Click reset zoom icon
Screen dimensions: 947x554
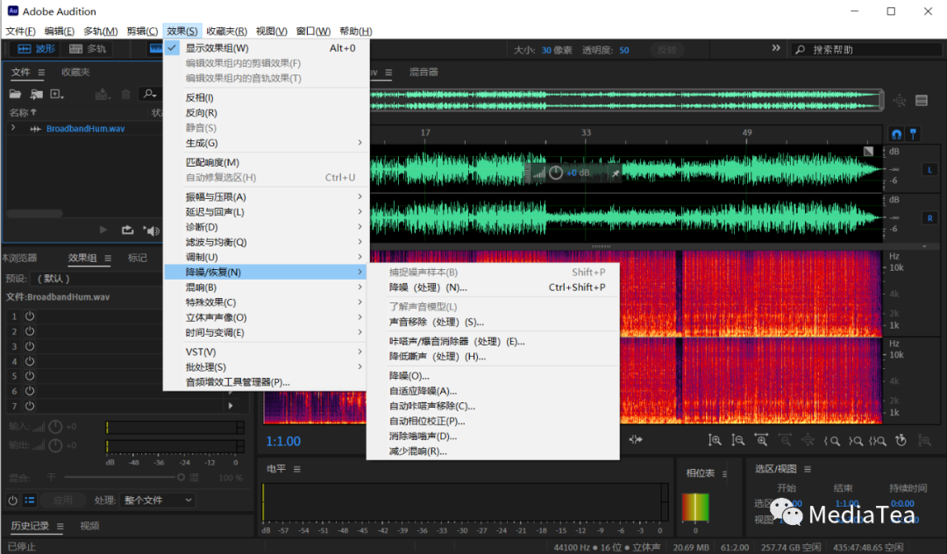901,441
